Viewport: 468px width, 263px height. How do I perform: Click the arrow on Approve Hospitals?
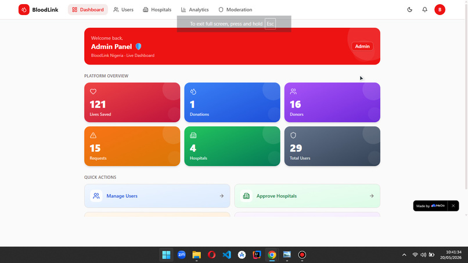pyautogui.click(x=372, y=196)
